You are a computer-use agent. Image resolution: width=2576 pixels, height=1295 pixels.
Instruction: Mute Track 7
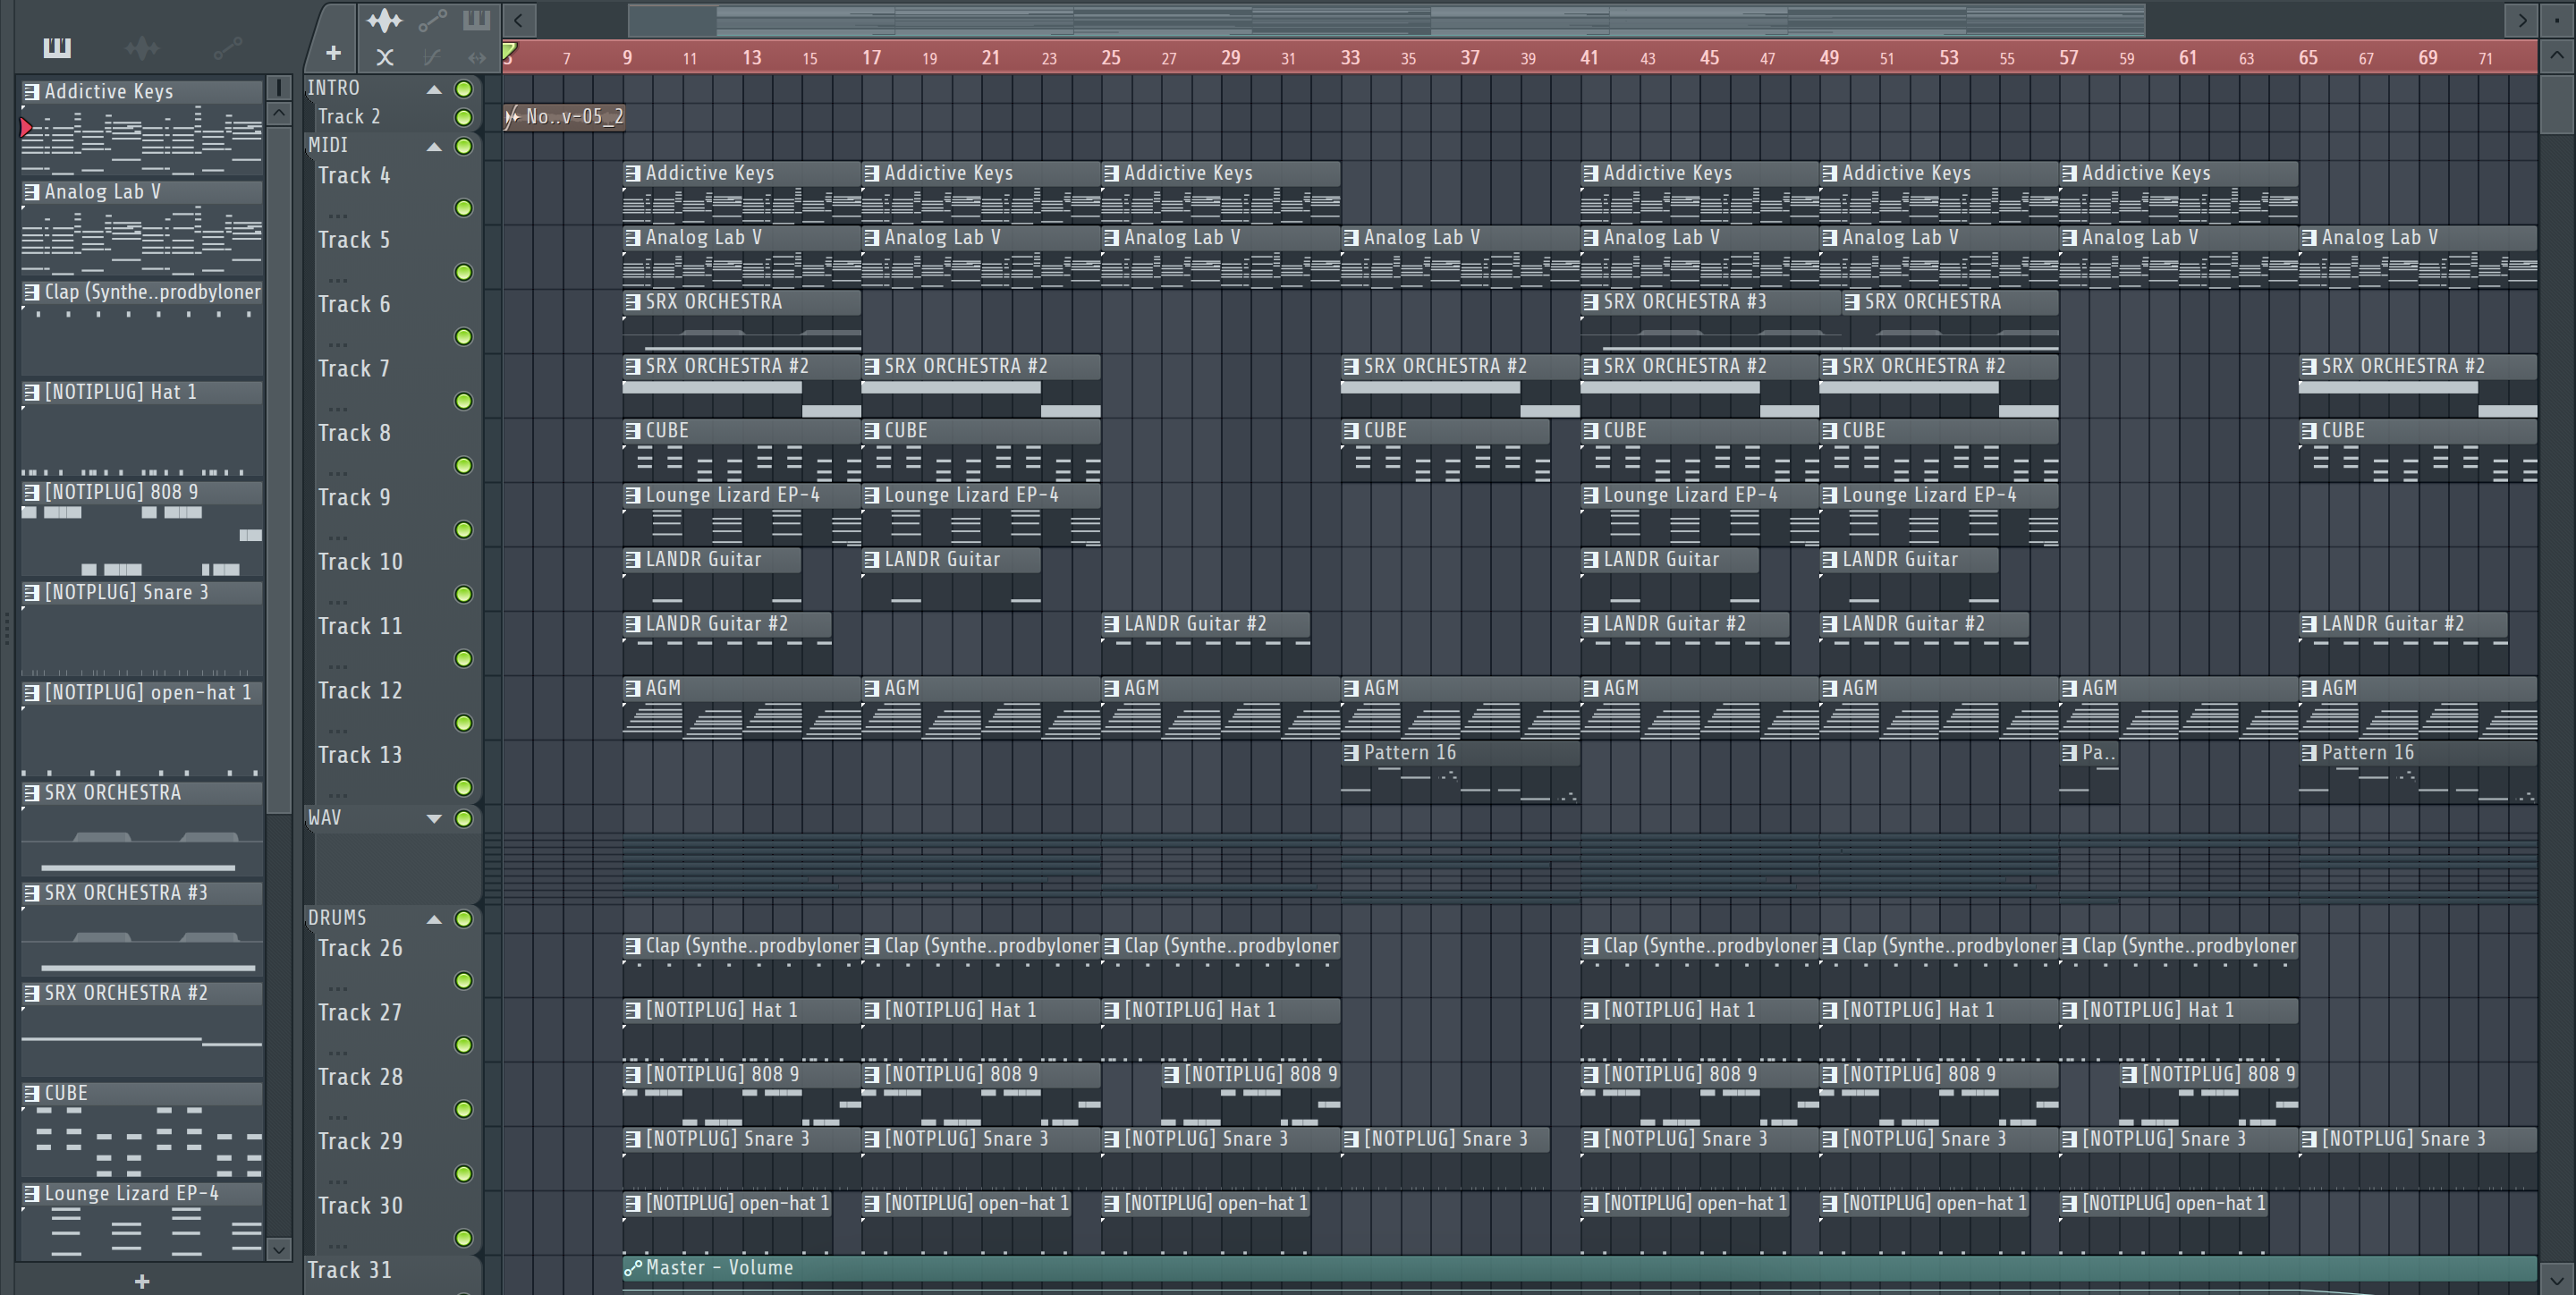[464, 401]
